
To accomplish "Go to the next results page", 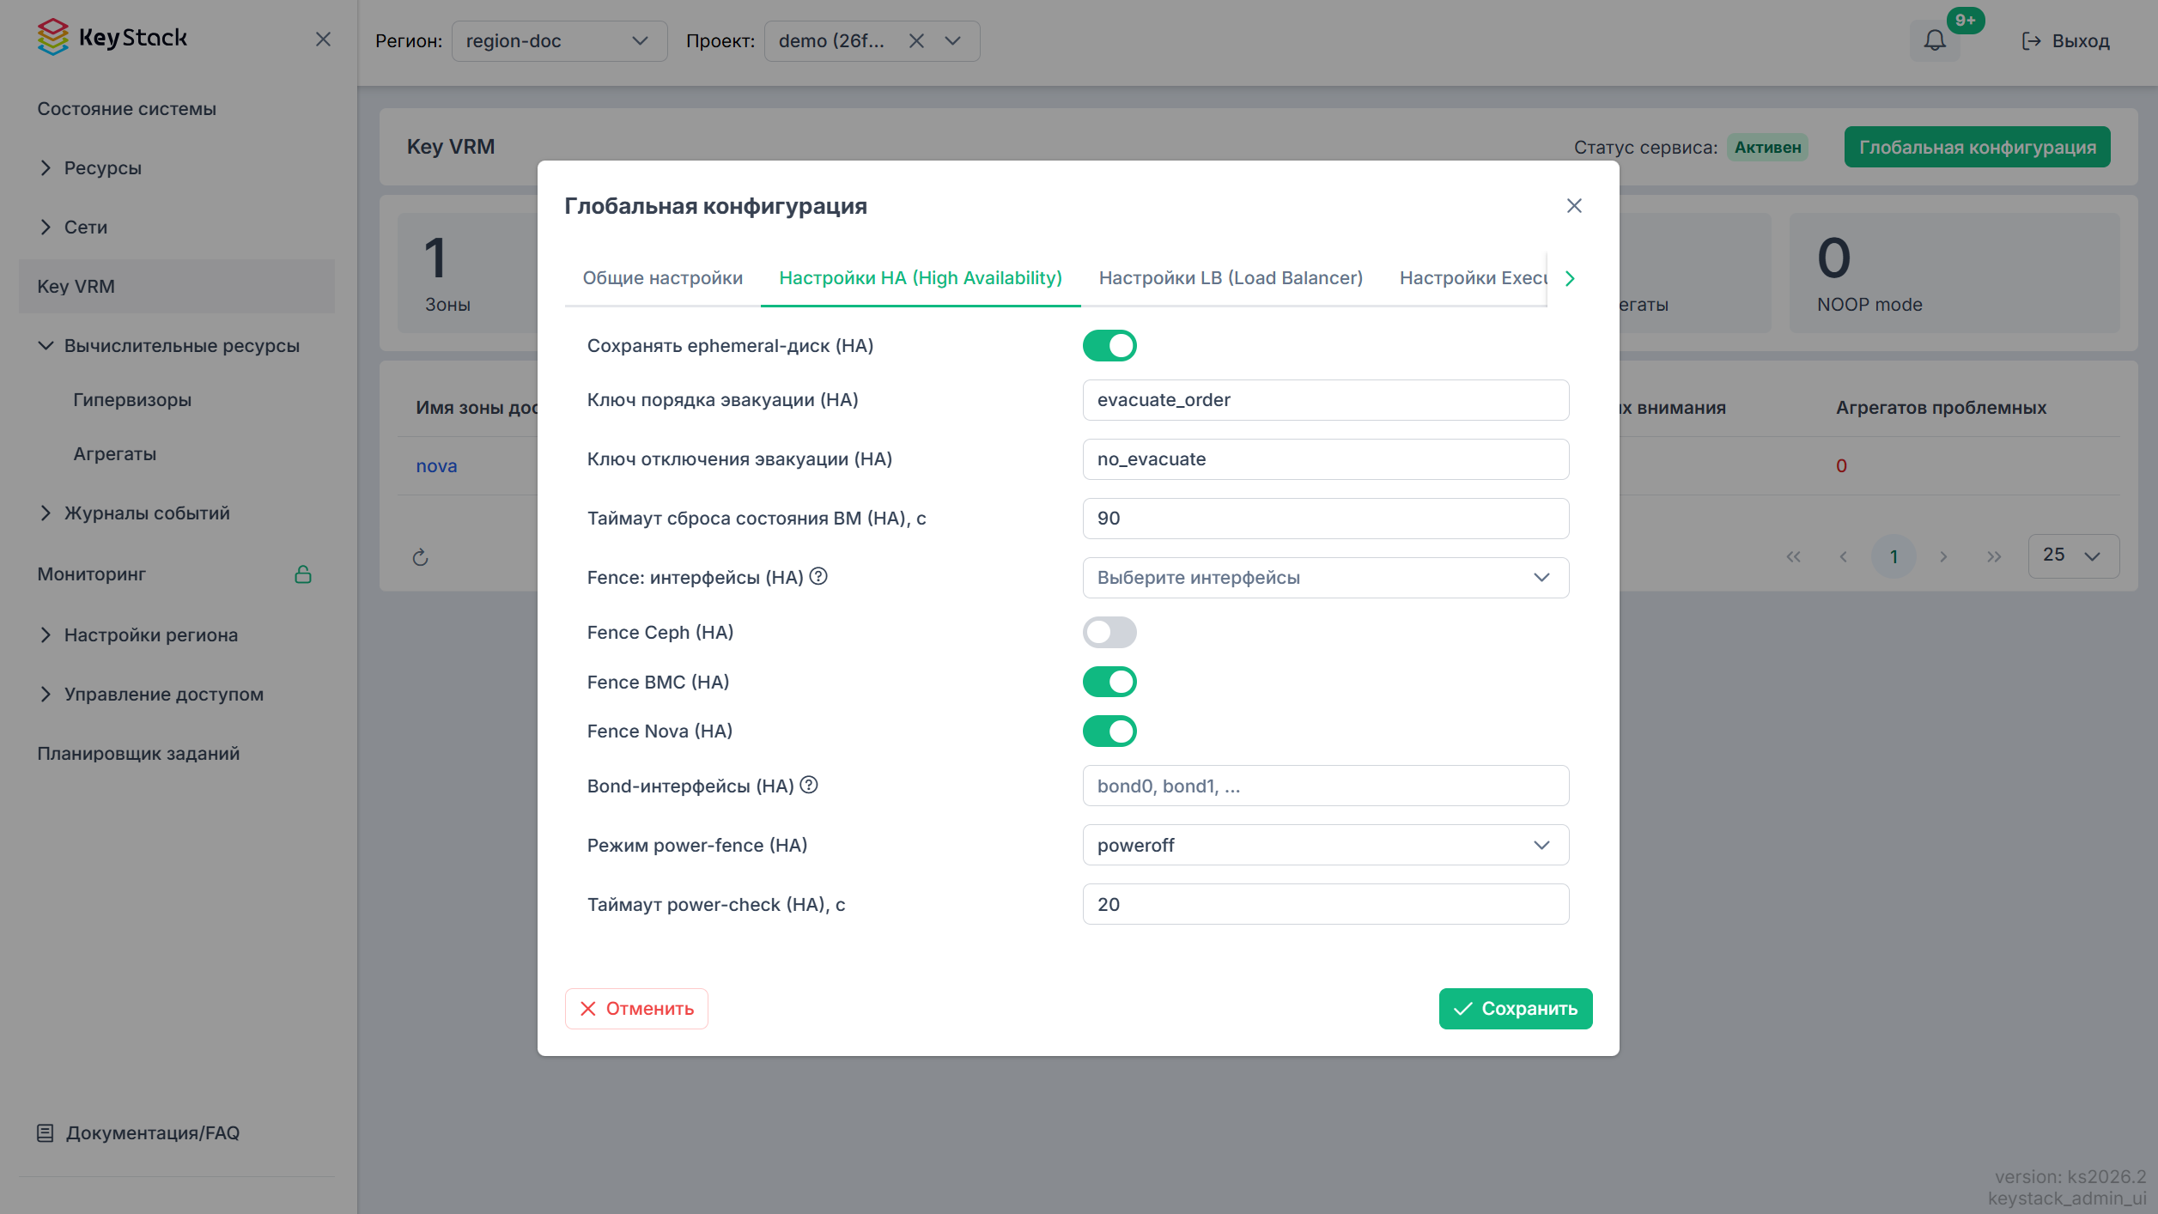I will tap(1943, 557).
